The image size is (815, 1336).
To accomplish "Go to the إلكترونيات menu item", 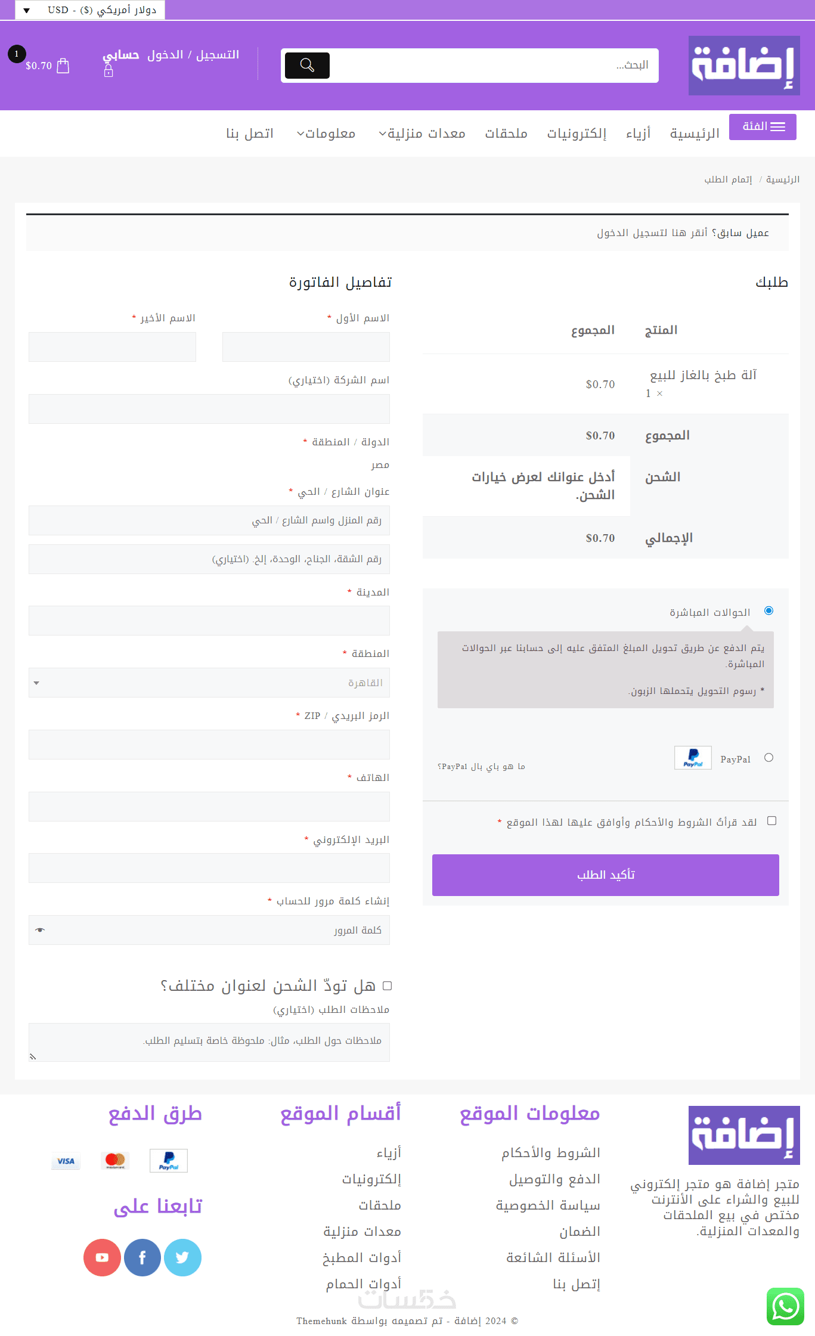I will coord(577,134).
